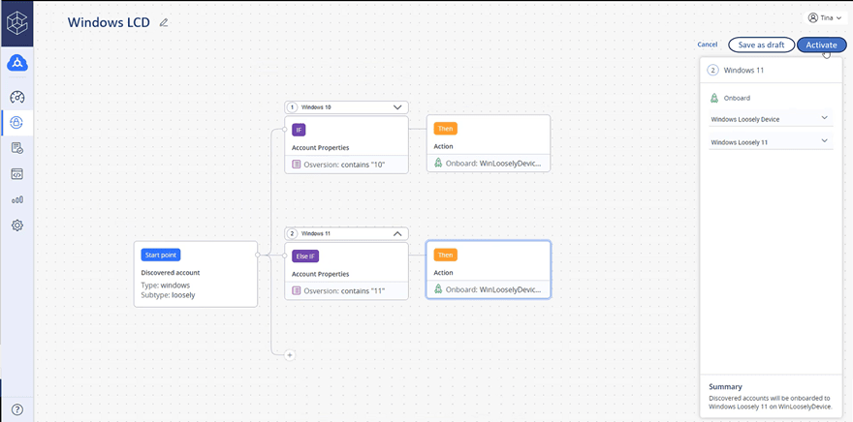The width and height of the screenshot is (853, 422).
Task: Click the rule number 1 badge
Action: 292,107
